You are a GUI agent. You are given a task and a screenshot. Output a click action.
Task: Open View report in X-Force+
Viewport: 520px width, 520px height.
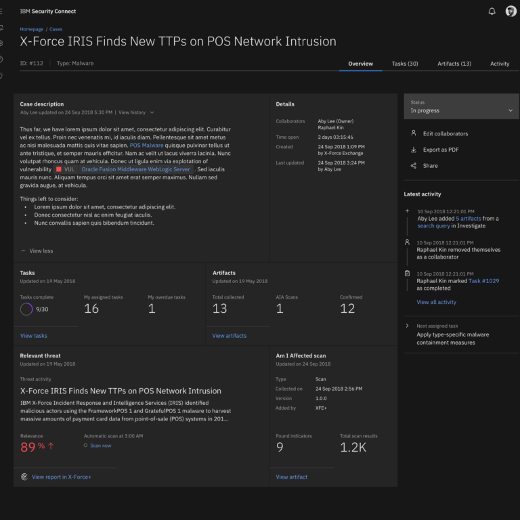(62, 477)
